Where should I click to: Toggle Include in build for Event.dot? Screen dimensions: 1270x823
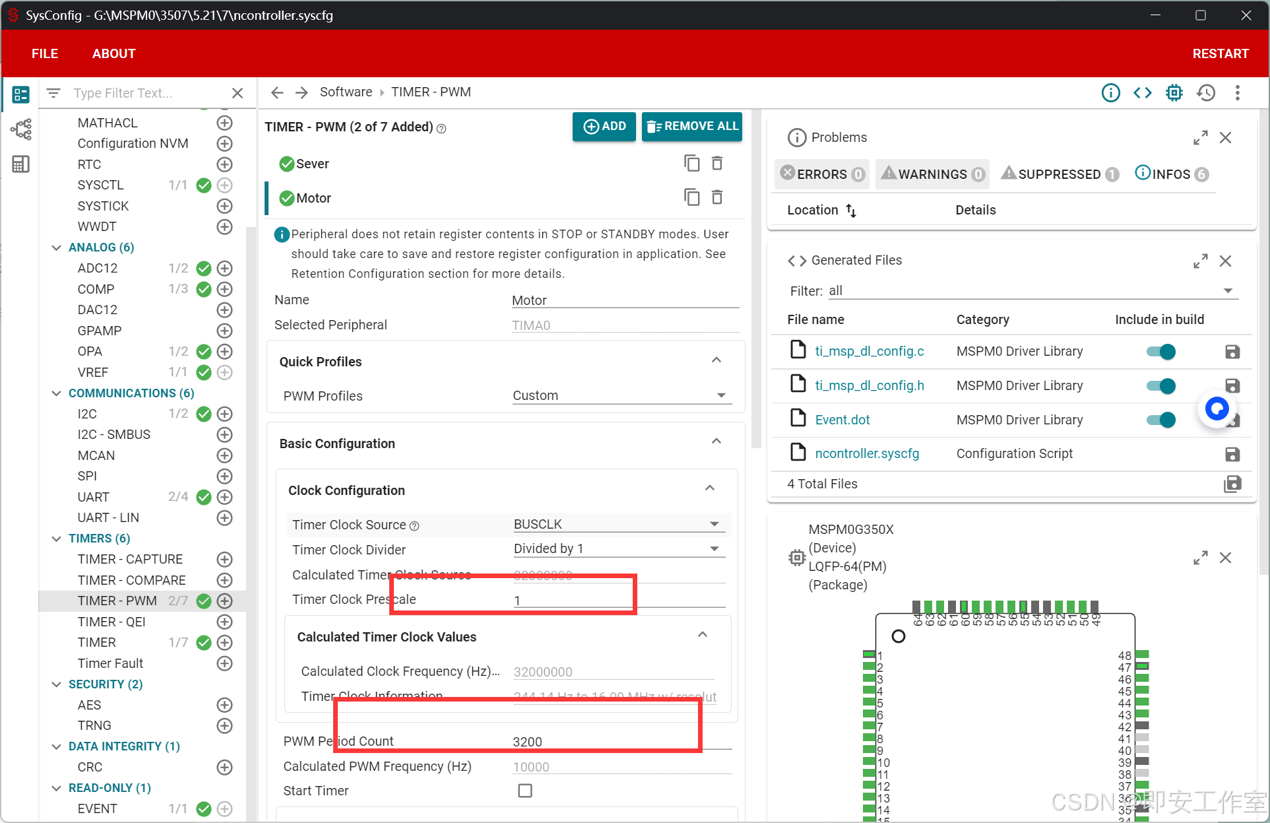coord(1161,420)
